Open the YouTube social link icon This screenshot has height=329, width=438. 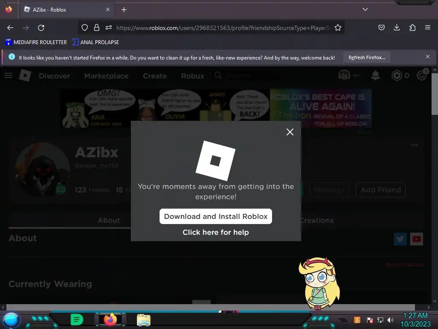point(417,239)
